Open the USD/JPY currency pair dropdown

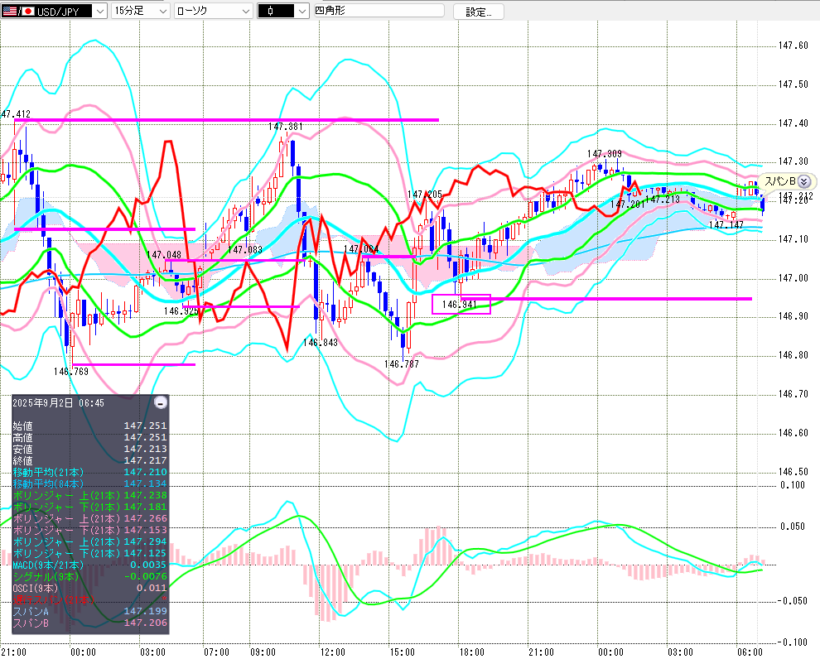pyautogui.click(x=55, y=11)
